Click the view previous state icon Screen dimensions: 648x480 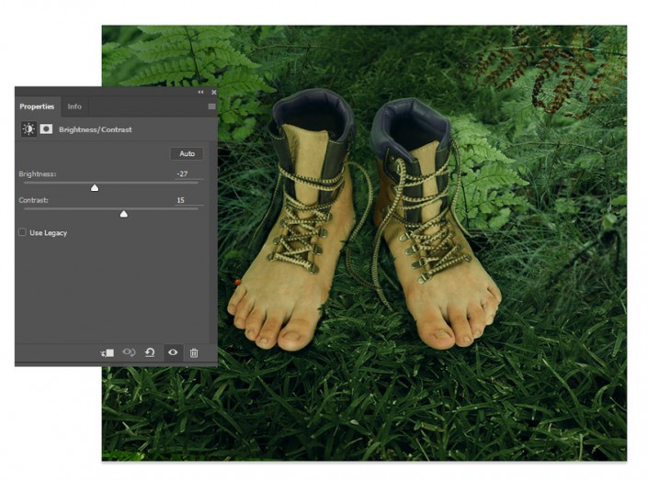click(129, 352)
